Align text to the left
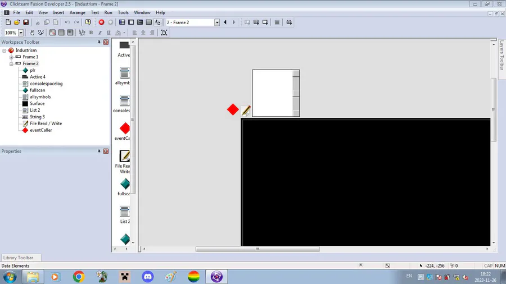 pos(134,33)
